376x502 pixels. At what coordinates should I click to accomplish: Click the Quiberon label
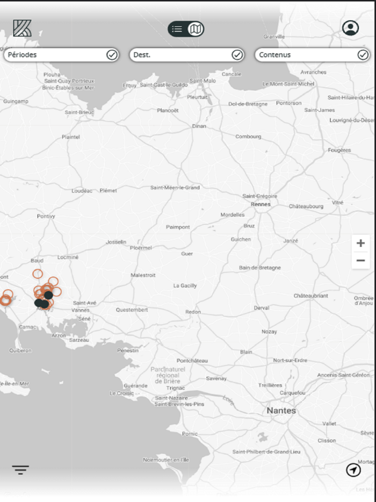20,350
